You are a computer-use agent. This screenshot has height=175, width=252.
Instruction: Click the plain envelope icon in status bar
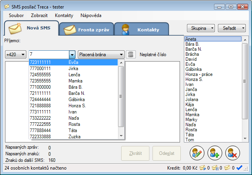click(227, 168)
